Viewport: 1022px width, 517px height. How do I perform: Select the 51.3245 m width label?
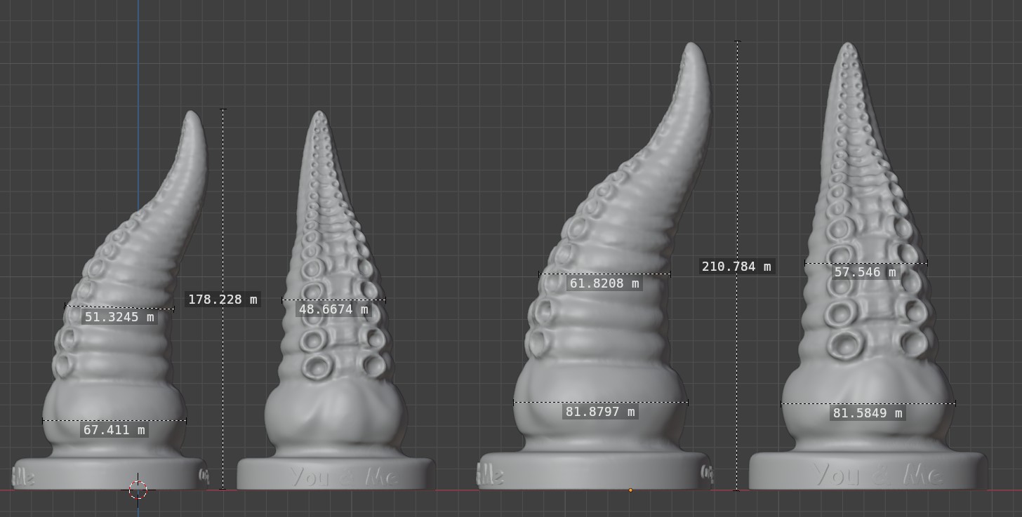pyautogui.click(x=119, y=317)
